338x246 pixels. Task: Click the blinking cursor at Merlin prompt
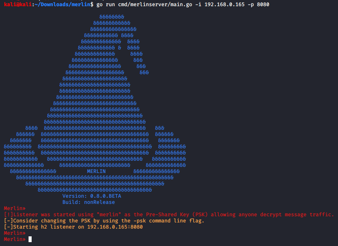click(x=30, y=239)
